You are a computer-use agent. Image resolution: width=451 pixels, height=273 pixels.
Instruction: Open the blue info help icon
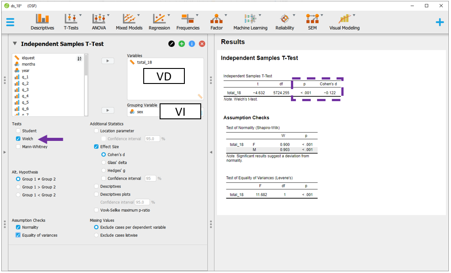[x=192, y=44]
